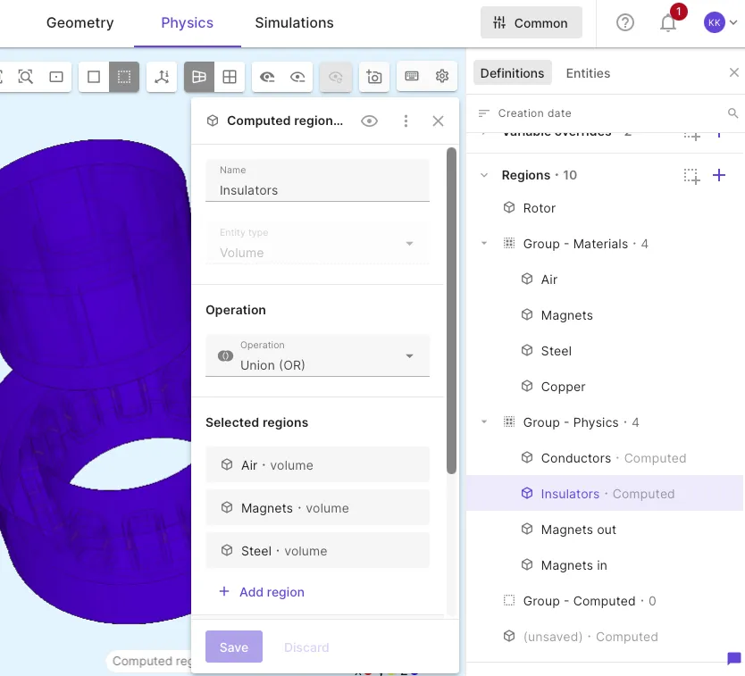The image size is (745, 676).
Task: Select the Conductors computed region
Action: 605,458
